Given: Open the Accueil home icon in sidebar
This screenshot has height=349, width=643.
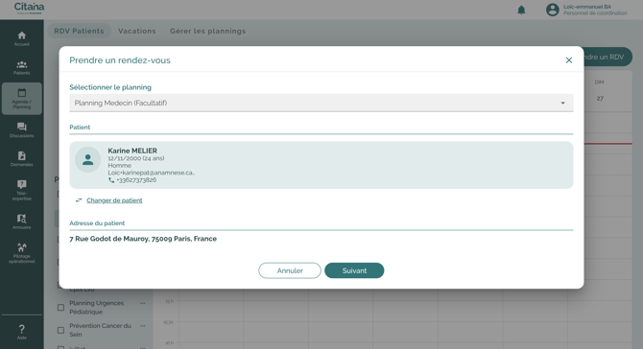Looking at the screenshot, I should 22,38.
